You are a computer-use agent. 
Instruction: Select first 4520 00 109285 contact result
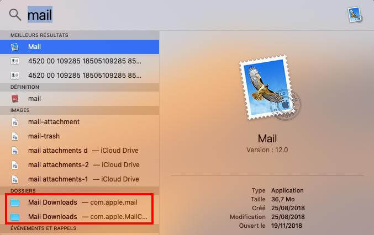click(80, 61)
